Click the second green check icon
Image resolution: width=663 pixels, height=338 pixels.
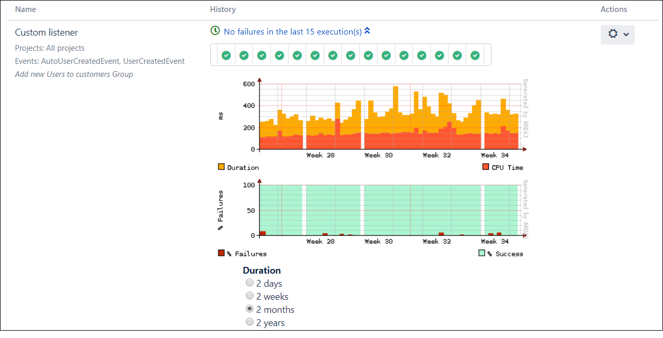coord(244,55)
